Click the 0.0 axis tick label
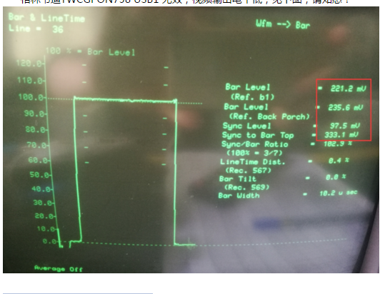 tap(50, 241)
